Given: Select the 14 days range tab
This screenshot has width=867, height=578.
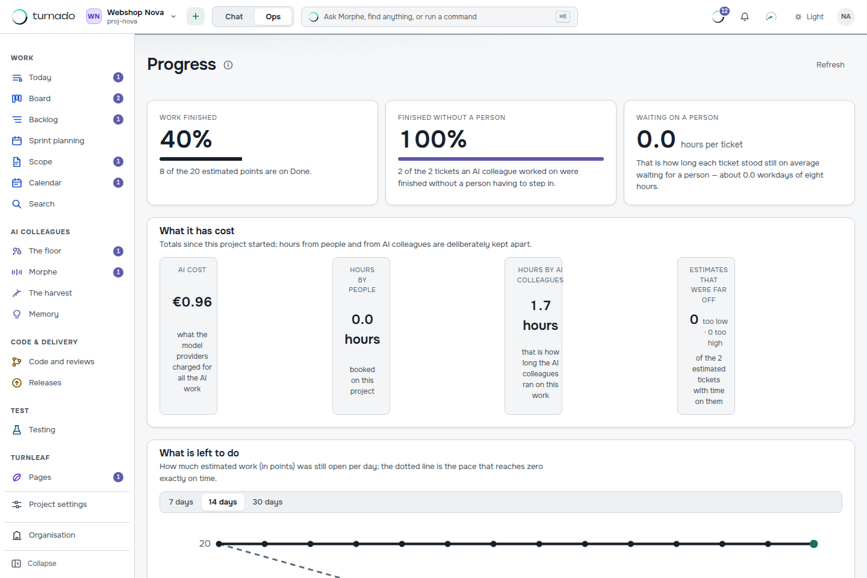Looking at the screenshot, I should click(x=223, y=502).
